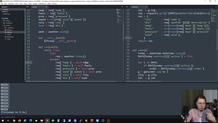Click '[Finished in 9.5s]' in build output
This screenshot has height=123, width=218.
[14, 112]
